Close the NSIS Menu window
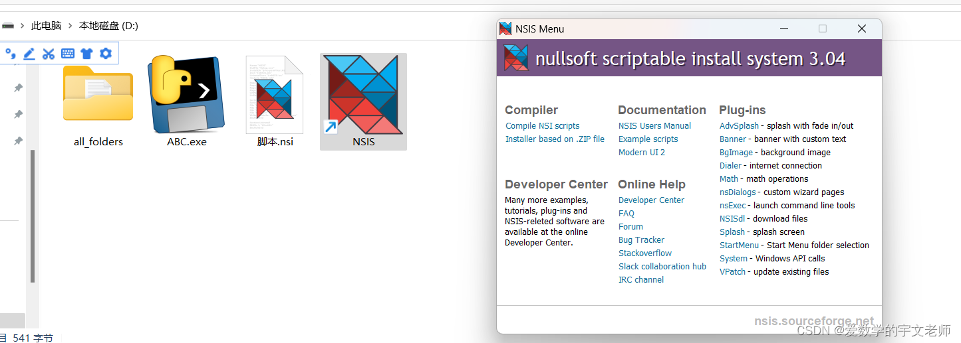 (862, 29)
